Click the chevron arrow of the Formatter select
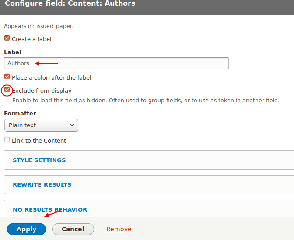The width and height of the screenshot is (294, 240). coord(72,125)
